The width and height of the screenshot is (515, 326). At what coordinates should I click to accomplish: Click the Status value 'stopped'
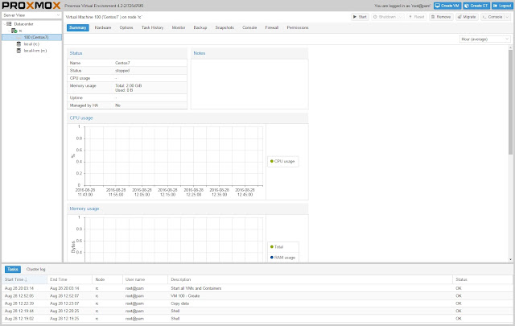point(122,71)
